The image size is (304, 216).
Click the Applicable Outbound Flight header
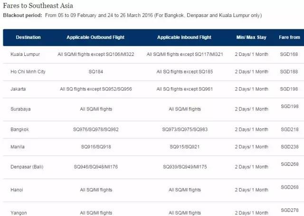[97, 37]
